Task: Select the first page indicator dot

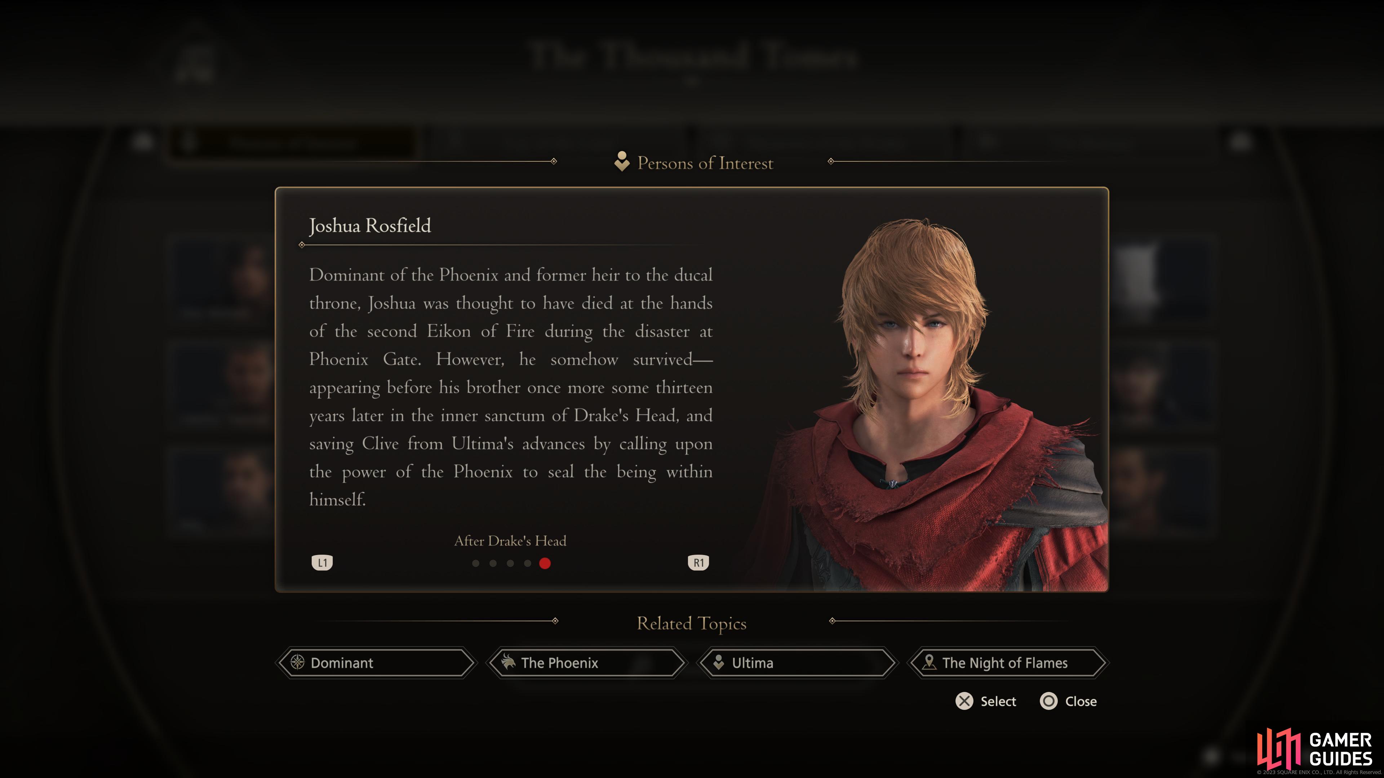Action: pyautogui.click(x=475, y=563)
